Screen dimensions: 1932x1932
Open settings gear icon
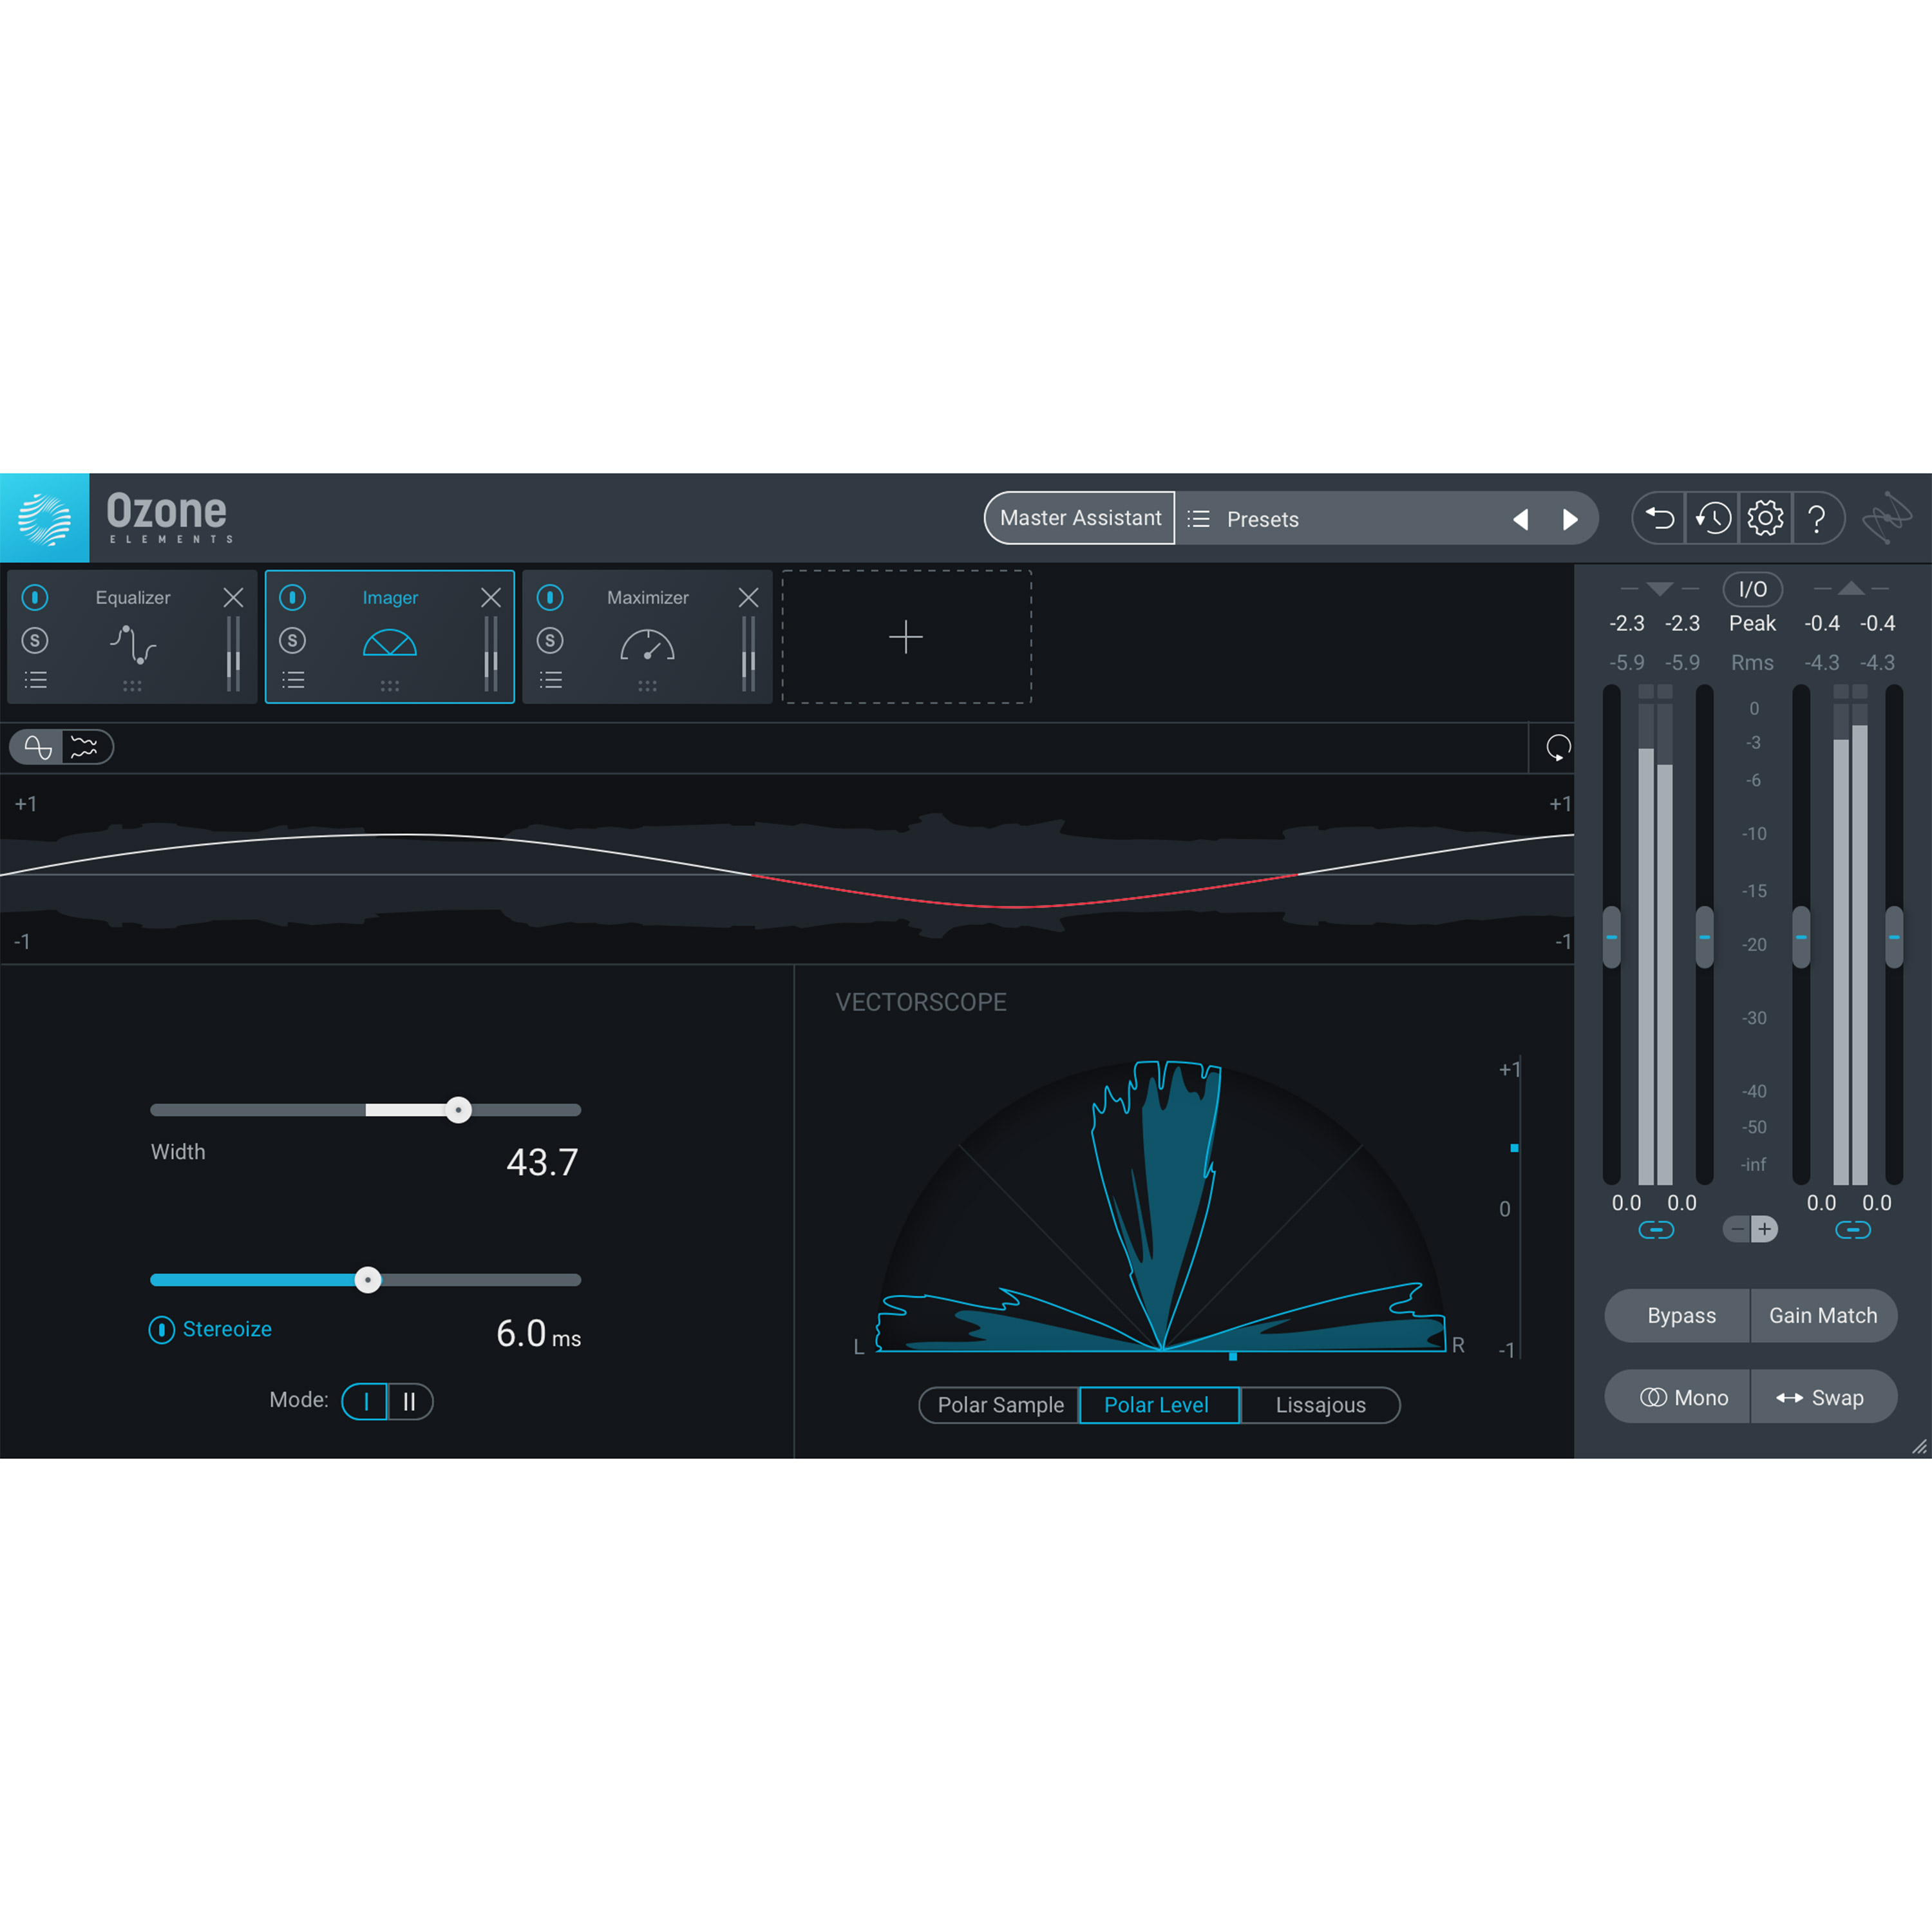click(1765, 518)
